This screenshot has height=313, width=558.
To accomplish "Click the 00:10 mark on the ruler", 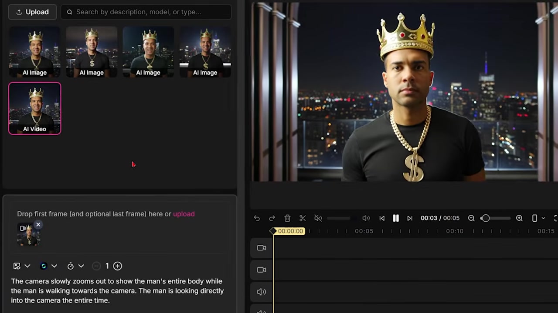I will [x=455, y=231].
